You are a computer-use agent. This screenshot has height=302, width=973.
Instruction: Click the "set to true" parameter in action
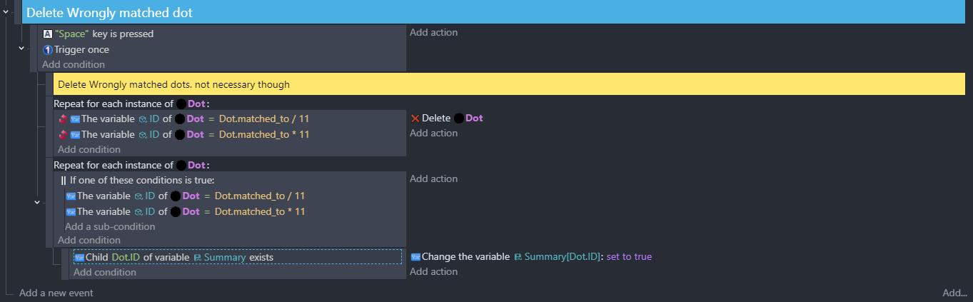(629, 257)
